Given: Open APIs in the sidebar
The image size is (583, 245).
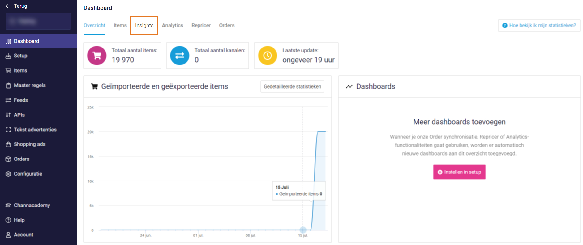Looking at the screenshot, I should (x=38, y=115).
